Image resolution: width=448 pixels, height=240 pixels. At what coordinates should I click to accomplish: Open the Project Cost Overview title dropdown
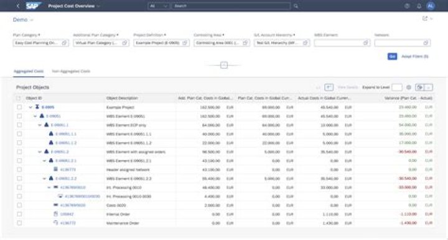pyautogui.click(x=98, y=6)
